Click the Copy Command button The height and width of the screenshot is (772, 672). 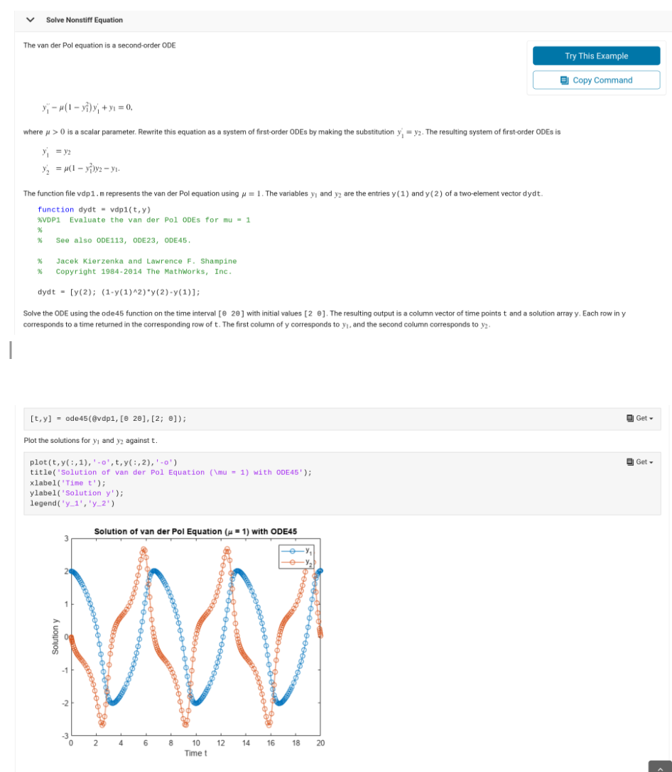pyautogui.click(x=596, y=80)
